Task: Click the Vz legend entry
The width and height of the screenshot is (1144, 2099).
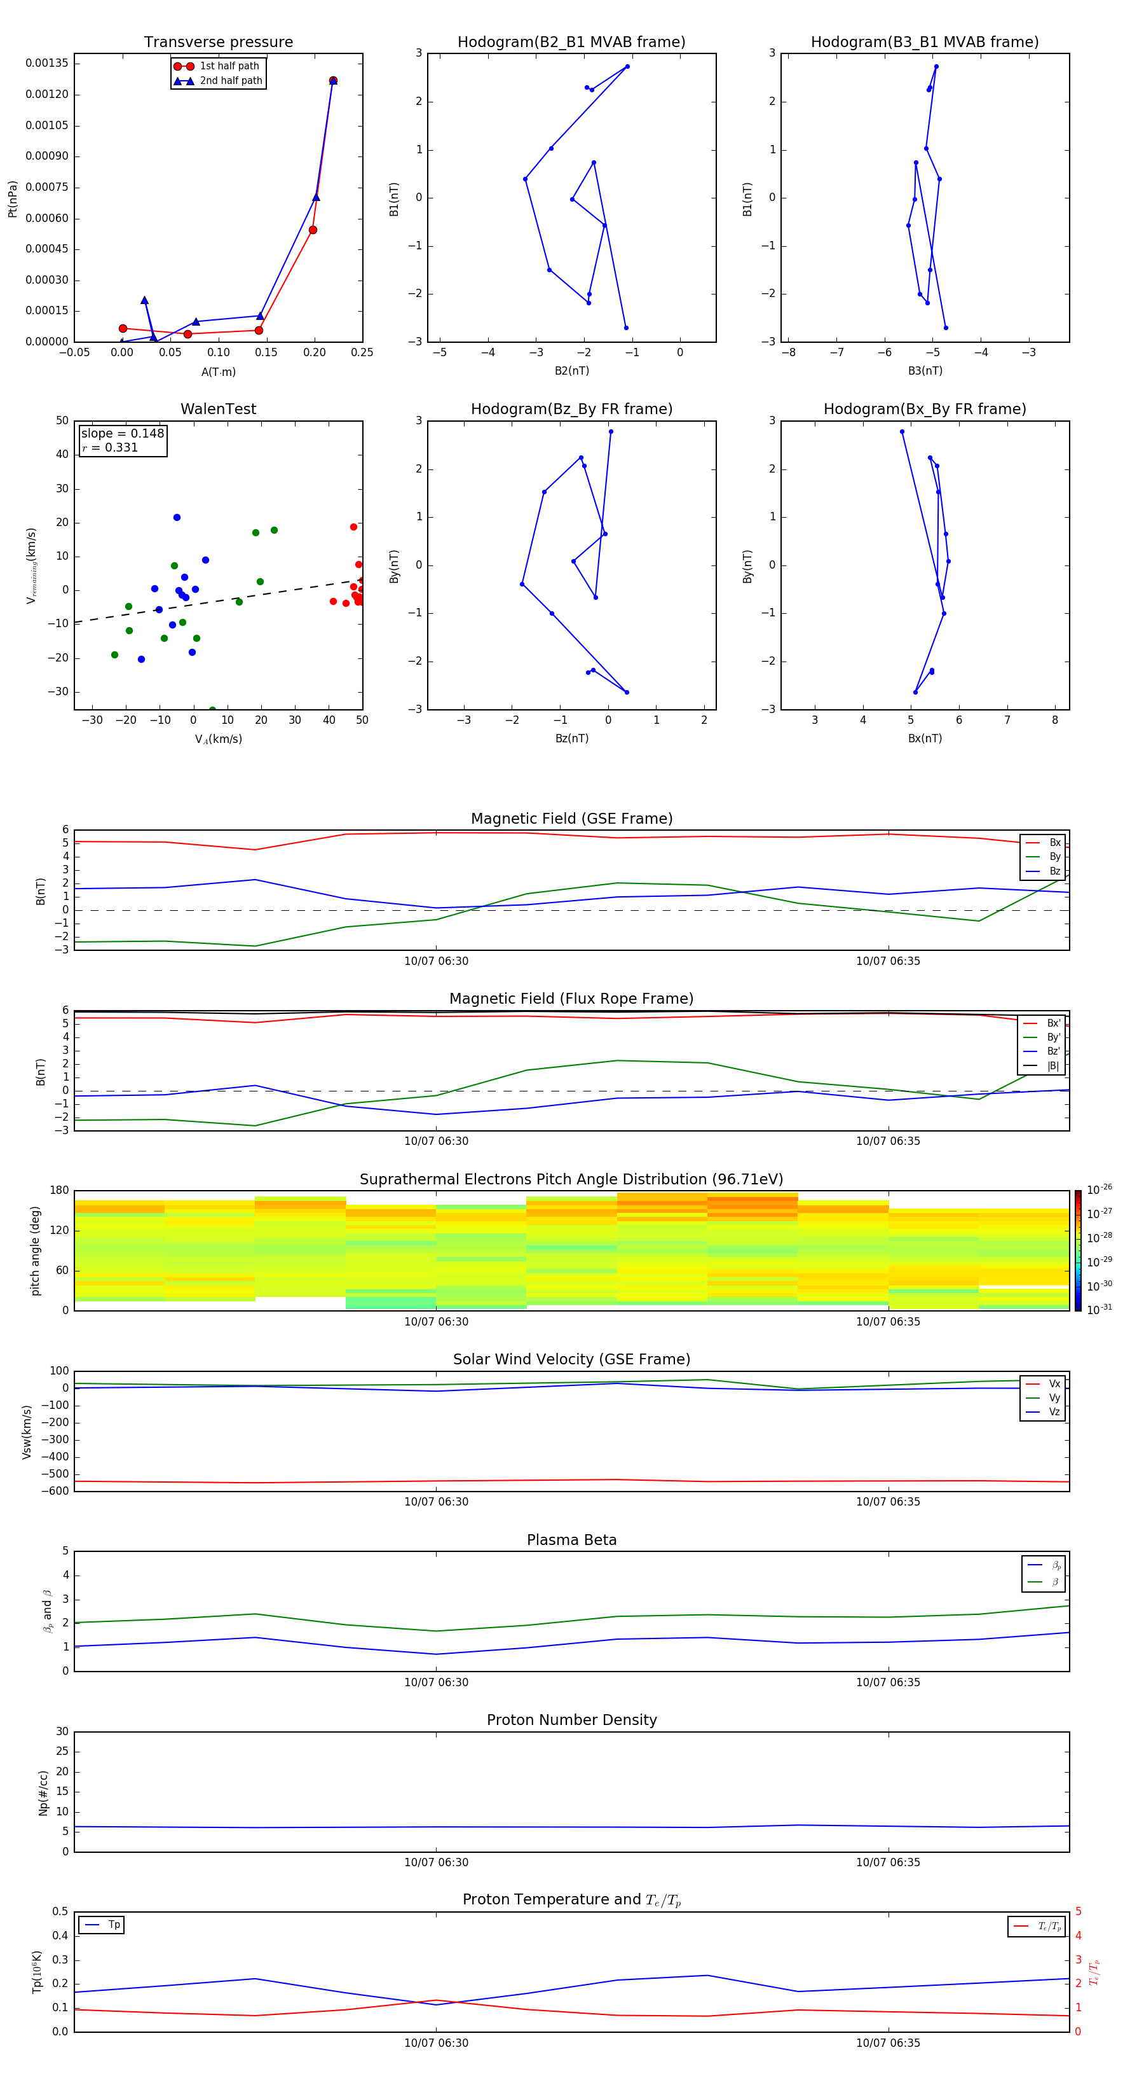Action: click(x=1043, y=1411)
